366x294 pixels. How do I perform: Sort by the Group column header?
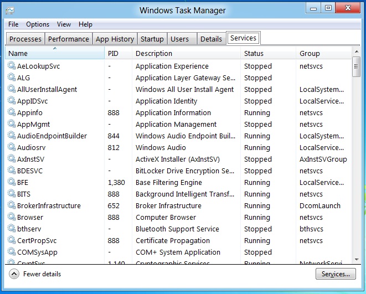click(x=323, y=54)
